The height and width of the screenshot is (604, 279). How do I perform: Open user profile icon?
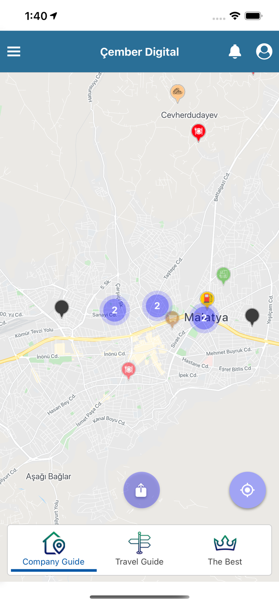click(264, 52)
